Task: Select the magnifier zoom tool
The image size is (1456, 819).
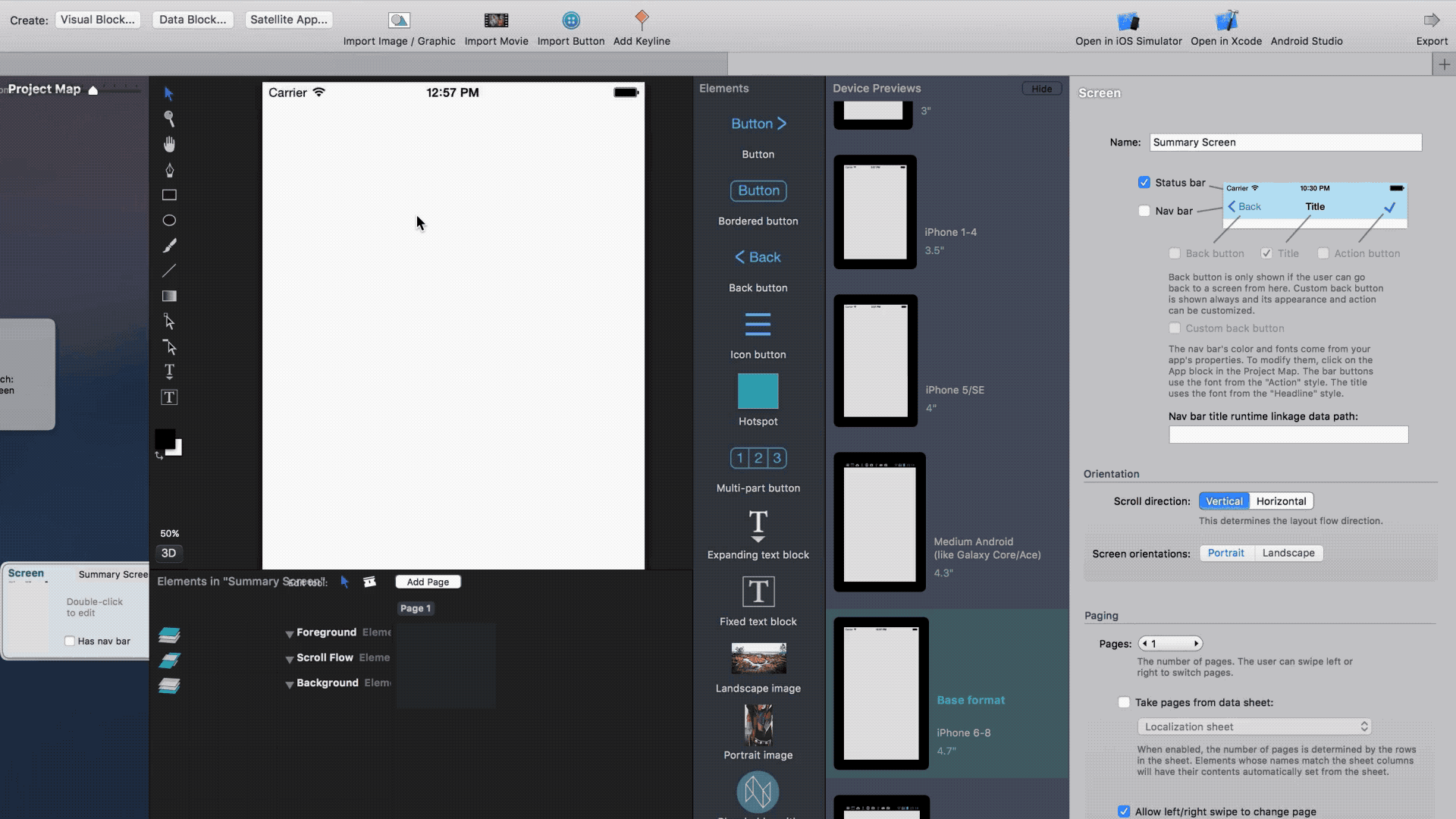Action: (169, 118)
